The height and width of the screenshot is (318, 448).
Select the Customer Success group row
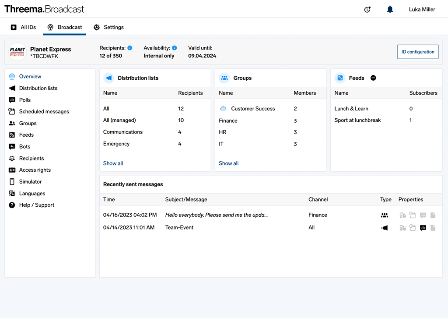pyautogui.click(x=270, y=109)
